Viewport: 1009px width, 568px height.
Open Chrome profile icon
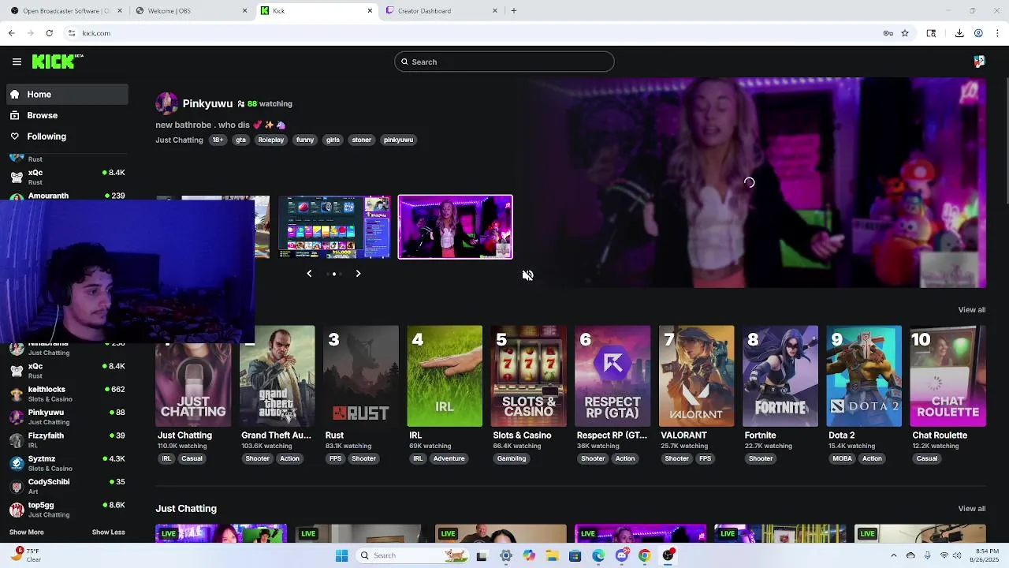tap(978, 33)
